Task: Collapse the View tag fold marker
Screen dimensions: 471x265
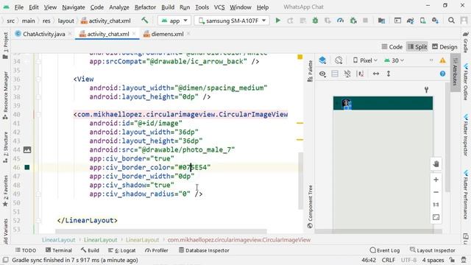Action: pos(38,79)
